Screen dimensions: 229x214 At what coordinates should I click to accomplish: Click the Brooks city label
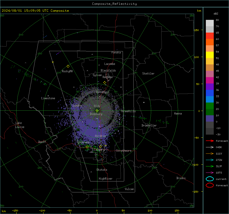click(x=181, y=178)
